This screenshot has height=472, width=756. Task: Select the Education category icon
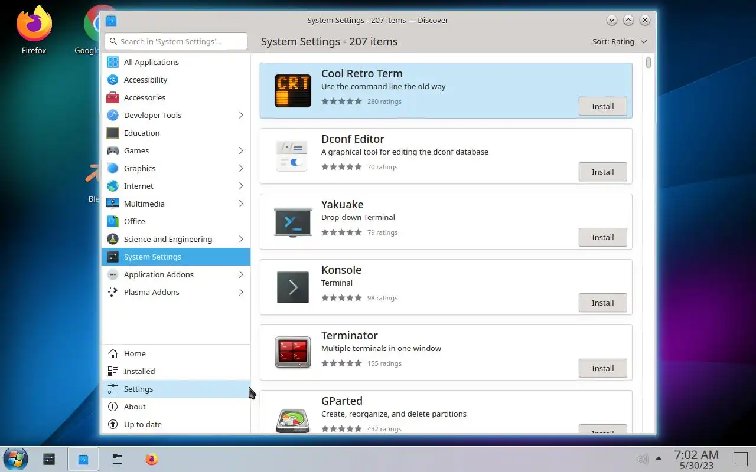tap(113, 133)
